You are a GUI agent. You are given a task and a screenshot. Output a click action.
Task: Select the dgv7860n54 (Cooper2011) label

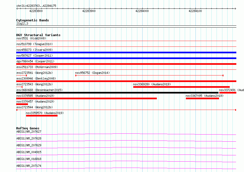pyautogui.click(x=35, y=61)
